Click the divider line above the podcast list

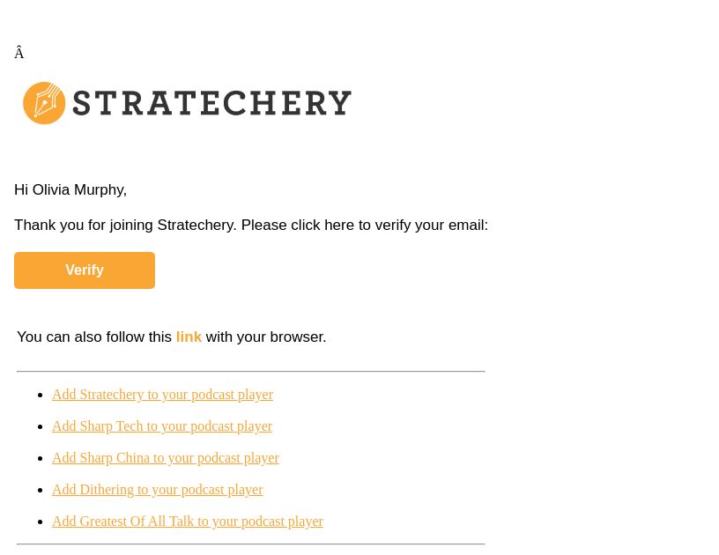(251, 371)
